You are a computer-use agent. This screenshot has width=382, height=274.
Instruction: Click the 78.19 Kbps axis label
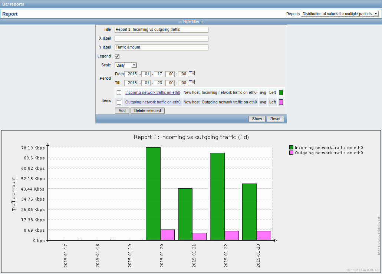tap(33, 148)
